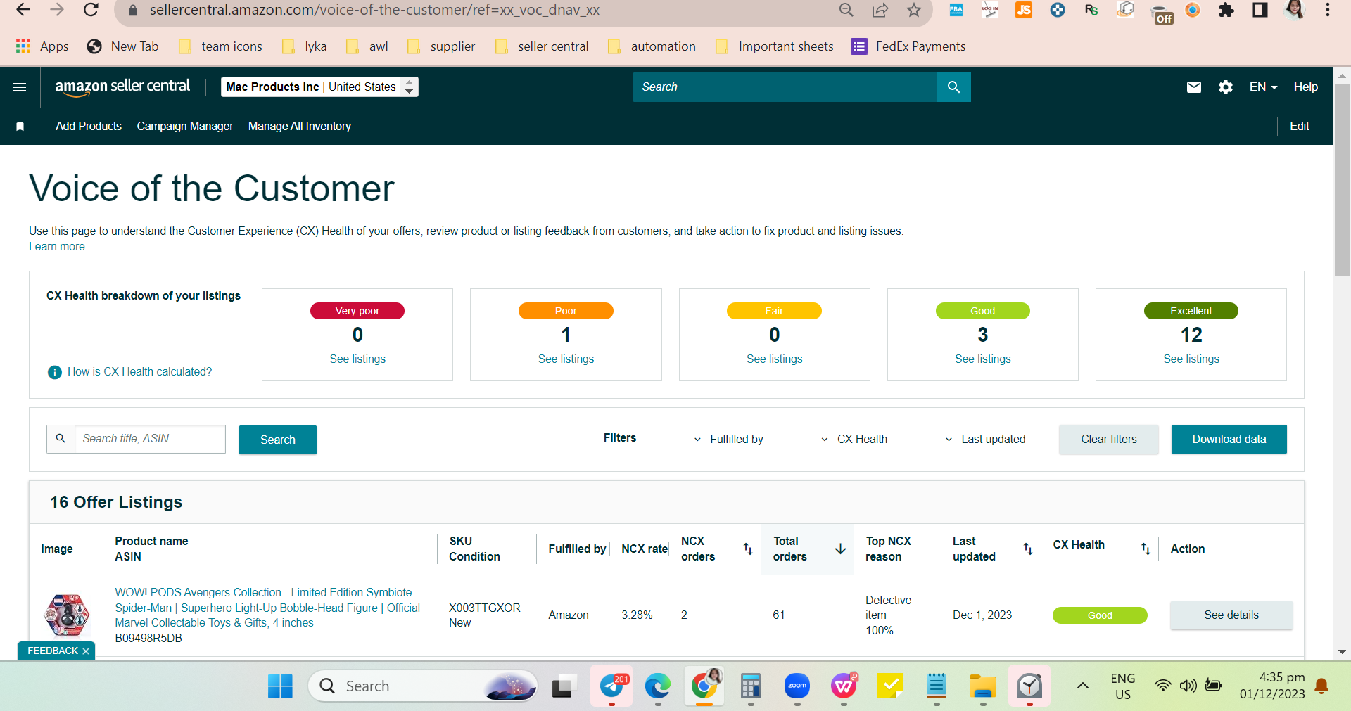Viewport: 1351px width, 711px height.
Task: Open File Explorer from the taskbar
Action: click(x=983, y=686)
